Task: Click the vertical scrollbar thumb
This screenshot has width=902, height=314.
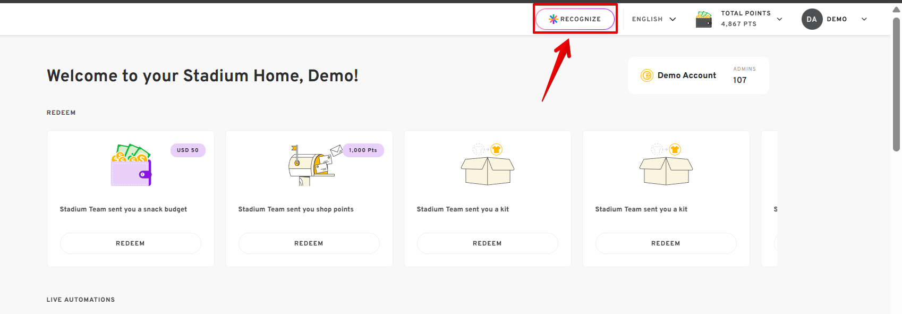Action: pyautogui.click(x=896, y=85)
